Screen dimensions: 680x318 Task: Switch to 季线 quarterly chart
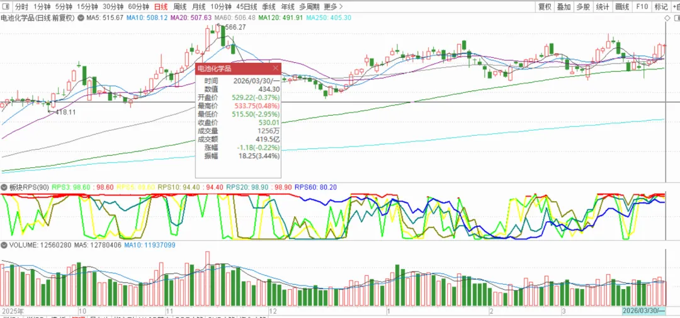269,7
